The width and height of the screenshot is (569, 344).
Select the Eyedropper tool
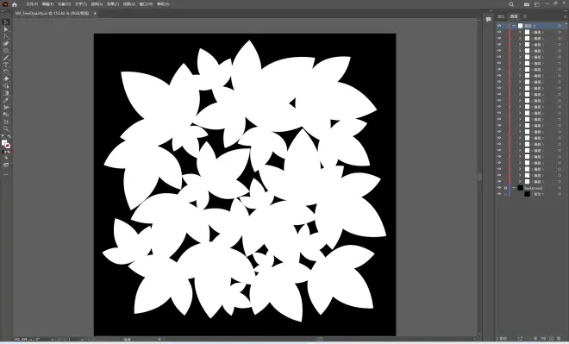[x=6, y=101]
